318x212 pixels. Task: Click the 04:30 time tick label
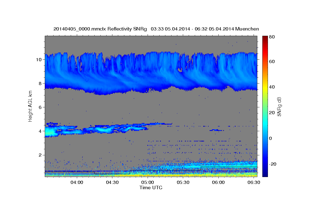112,182
